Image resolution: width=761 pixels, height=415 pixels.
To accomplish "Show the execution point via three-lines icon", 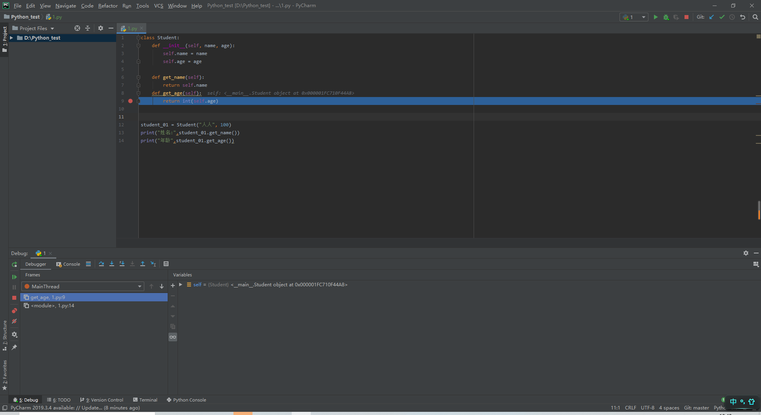I will [x=88, y=264].
